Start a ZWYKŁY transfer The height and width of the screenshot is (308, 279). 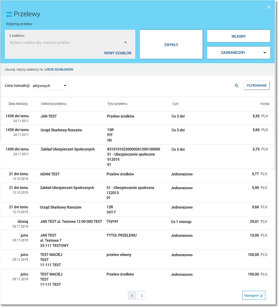(x=171, y=44)
